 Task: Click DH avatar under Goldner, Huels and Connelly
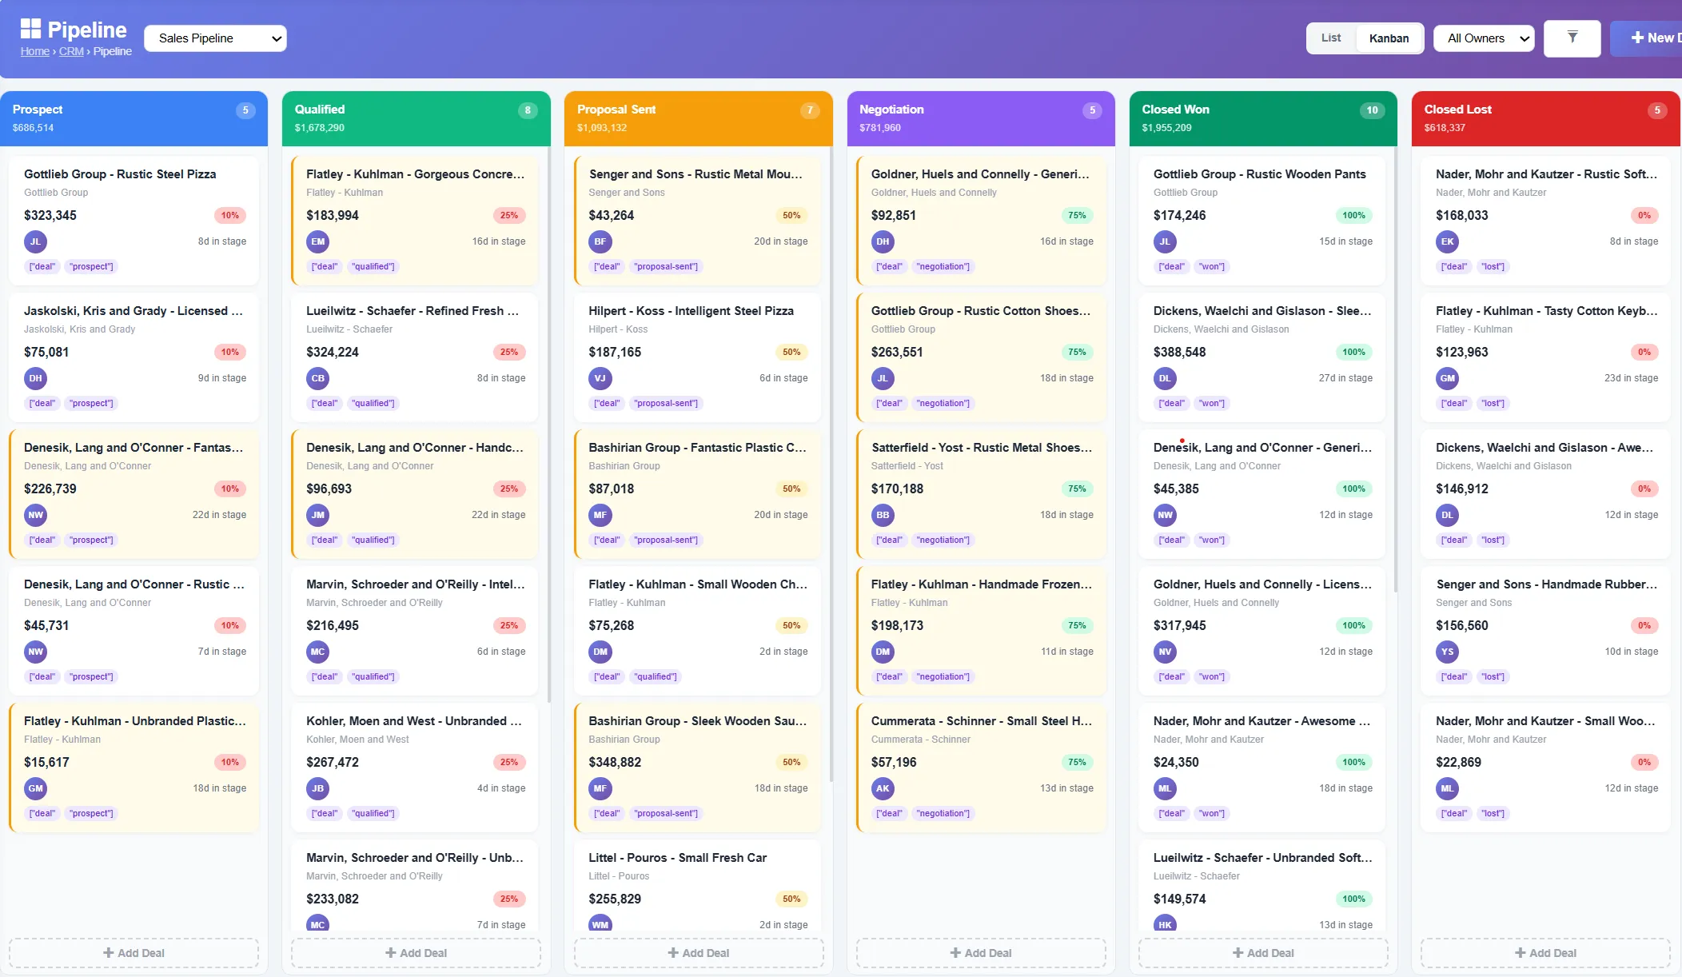883,241
